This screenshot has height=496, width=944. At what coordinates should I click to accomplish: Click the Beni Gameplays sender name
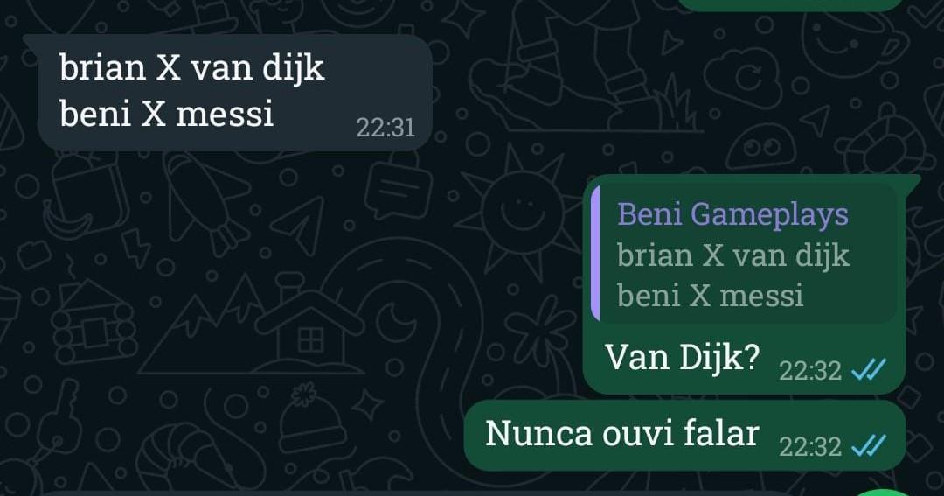(732, 215)
